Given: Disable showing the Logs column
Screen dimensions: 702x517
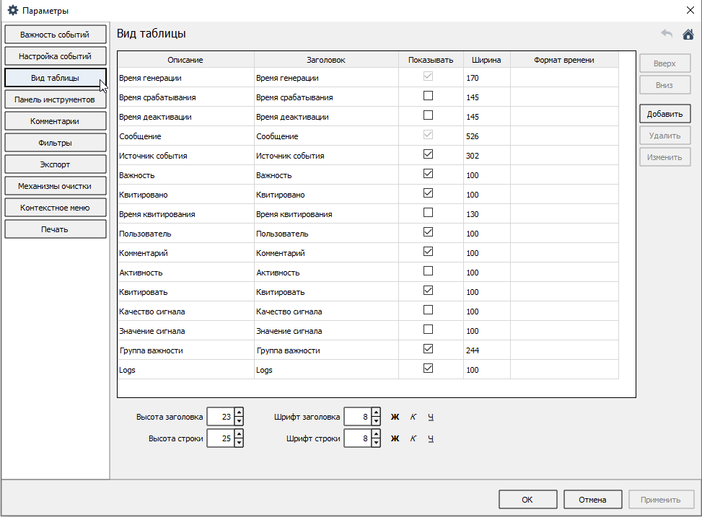Looking at the screenshot, I should tap(429, 368).
